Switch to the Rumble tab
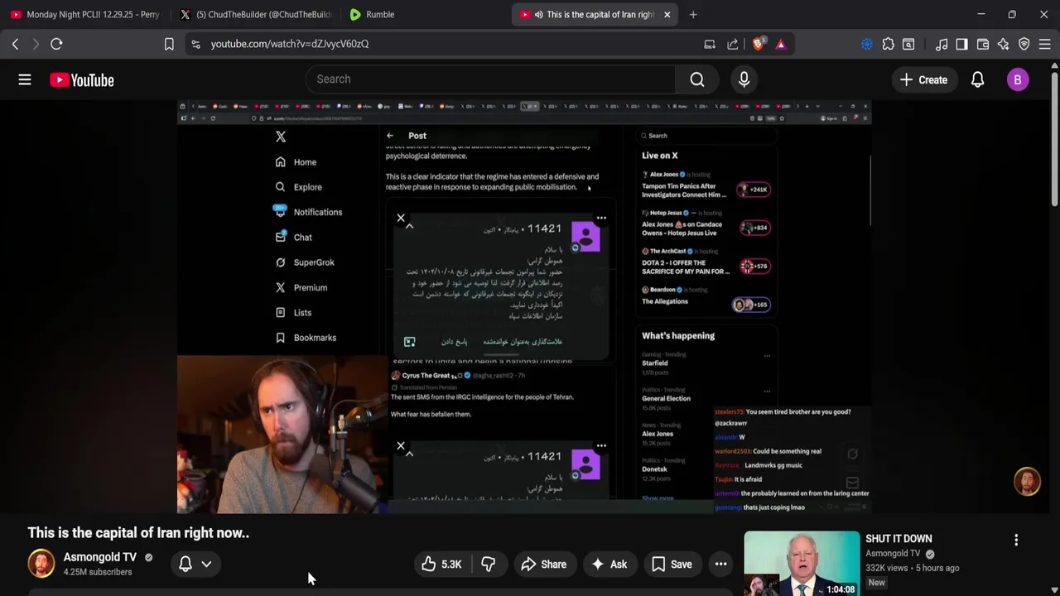This screenshot has width=1060, height=596. tap(422, 14)
